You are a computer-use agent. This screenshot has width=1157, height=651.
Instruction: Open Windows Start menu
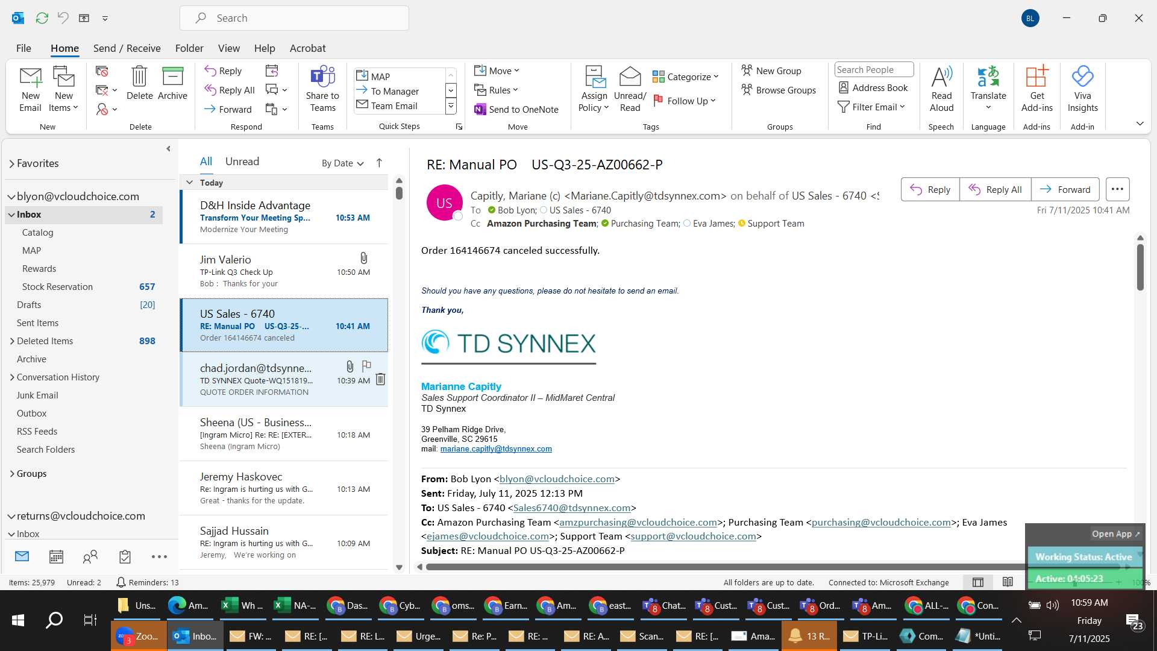coord(18,620)
